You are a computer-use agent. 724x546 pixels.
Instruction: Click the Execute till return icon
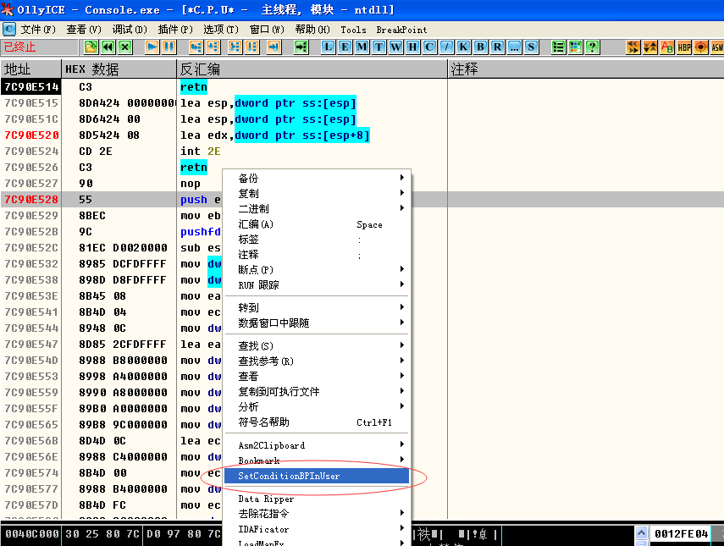(274, 47)
